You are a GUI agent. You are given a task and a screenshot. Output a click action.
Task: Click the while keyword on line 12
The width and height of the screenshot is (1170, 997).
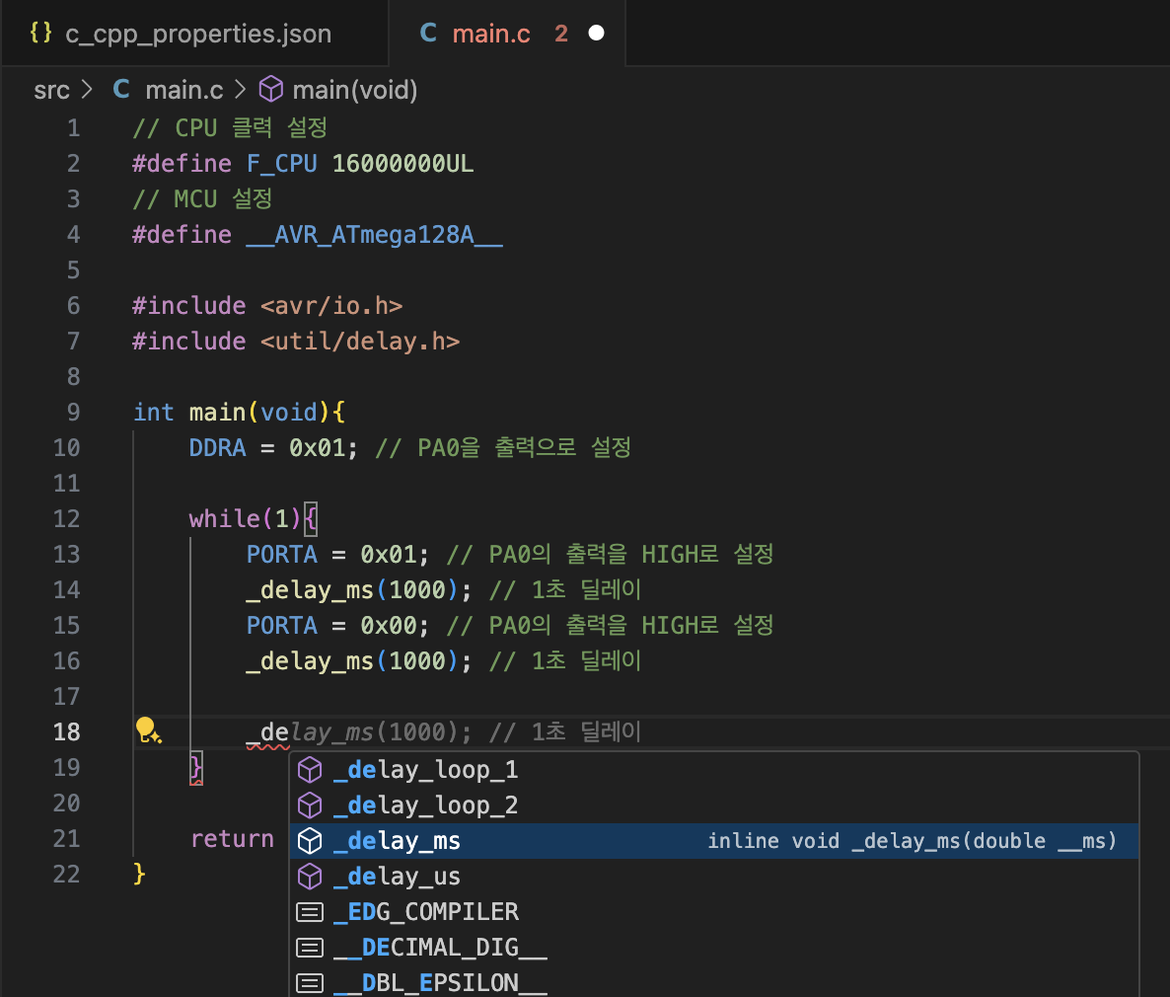[x=225, y=519]
